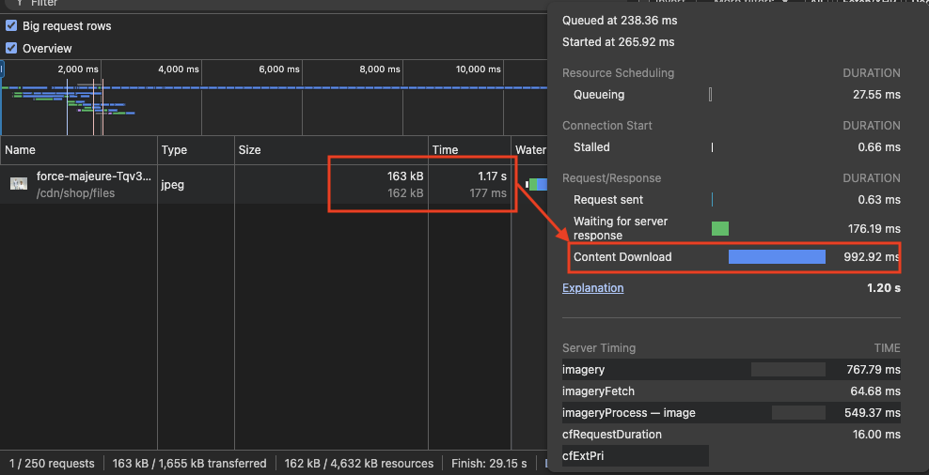Image resolution: width=929 pixels, height=475 pixels.
Task: Click the 163 kB / 1,655 kB transferred status
Action: coord(189,463)
